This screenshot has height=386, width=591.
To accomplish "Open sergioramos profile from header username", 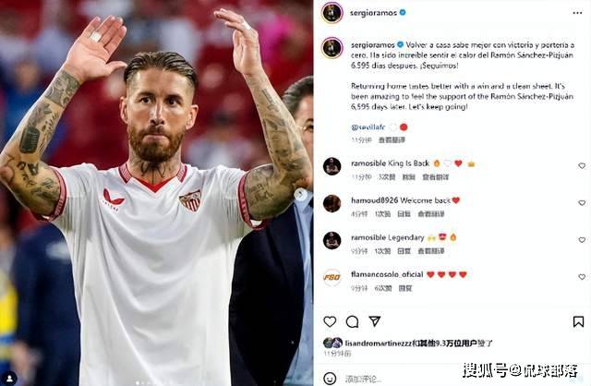I will click(x=373, y=13).
